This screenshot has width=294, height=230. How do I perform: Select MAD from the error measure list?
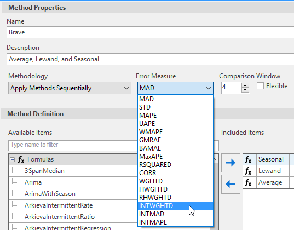coord(175,99)
